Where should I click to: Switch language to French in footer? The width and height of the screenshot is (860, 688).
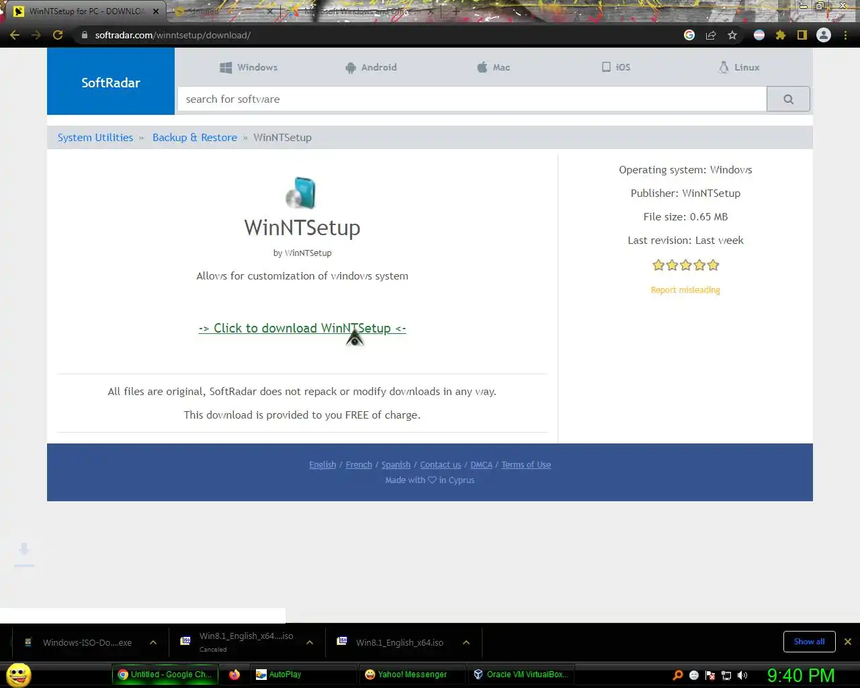tap(359, 464)
